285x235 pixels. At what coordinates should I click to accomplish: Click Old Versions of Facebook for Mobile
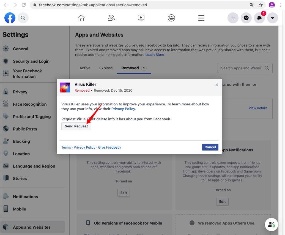pos(128,223)
